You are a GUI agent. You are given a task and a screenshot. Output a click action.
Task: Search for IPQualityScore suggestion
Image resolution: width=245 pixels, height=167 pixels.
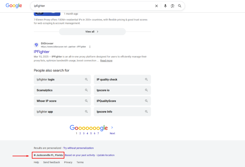coord(122,101)
